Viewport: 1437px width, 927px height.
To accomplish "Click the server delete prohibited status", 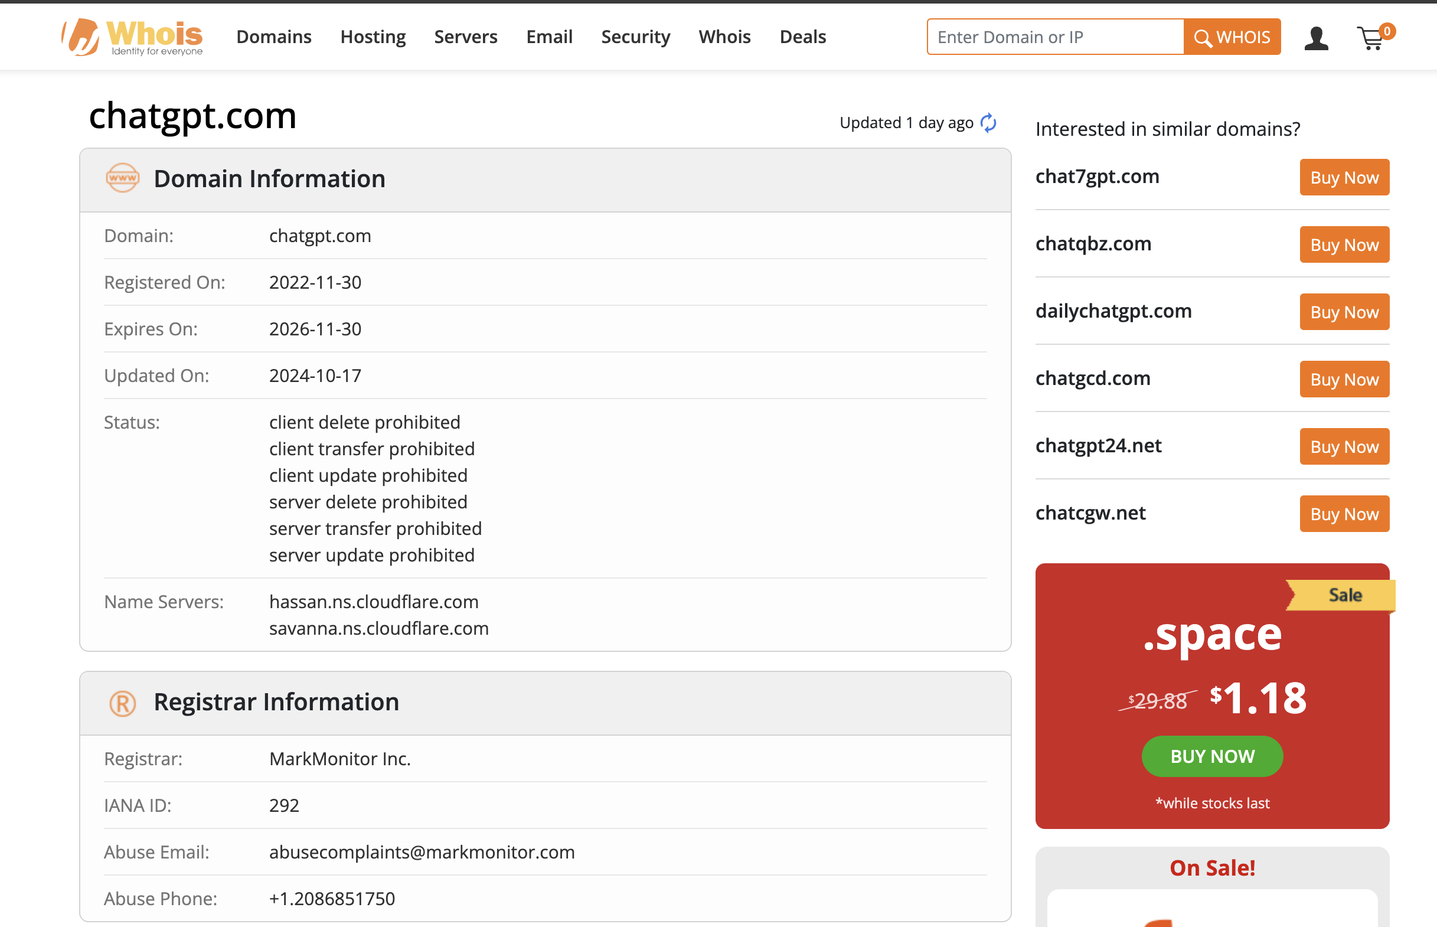I will [x=368, y=502].
